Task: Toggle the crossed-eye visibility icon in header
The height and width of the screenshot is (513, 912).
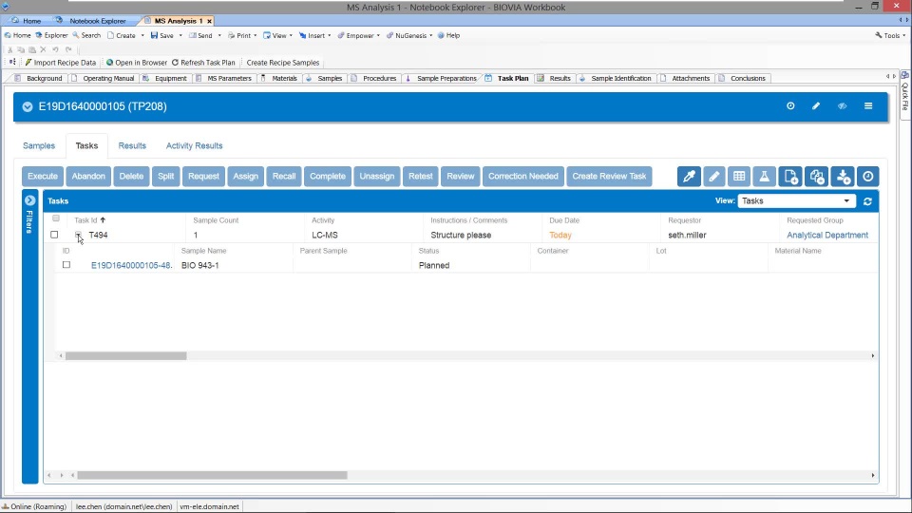Action: [x=843, y=105]
